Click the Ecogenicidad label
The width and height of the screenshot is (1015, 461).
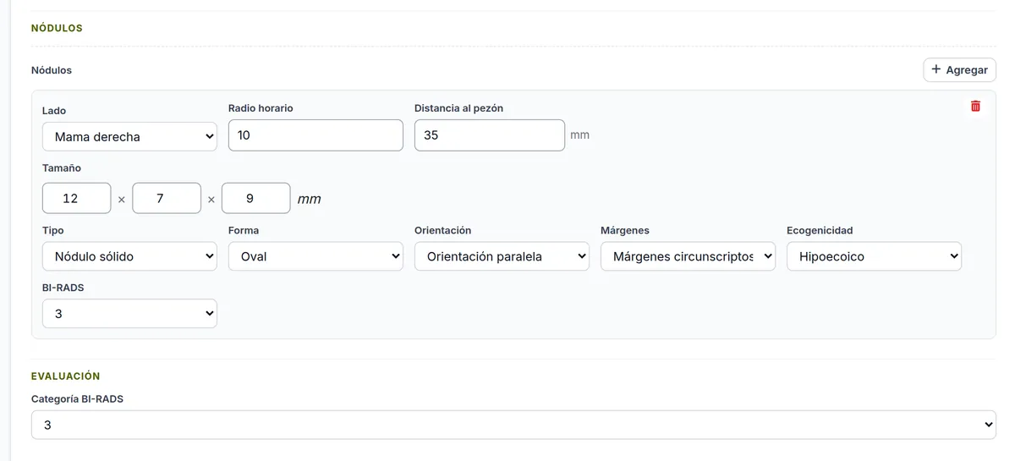coord(820,230)
